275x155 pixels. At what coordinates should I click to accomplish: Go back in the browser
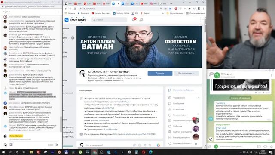66,9
